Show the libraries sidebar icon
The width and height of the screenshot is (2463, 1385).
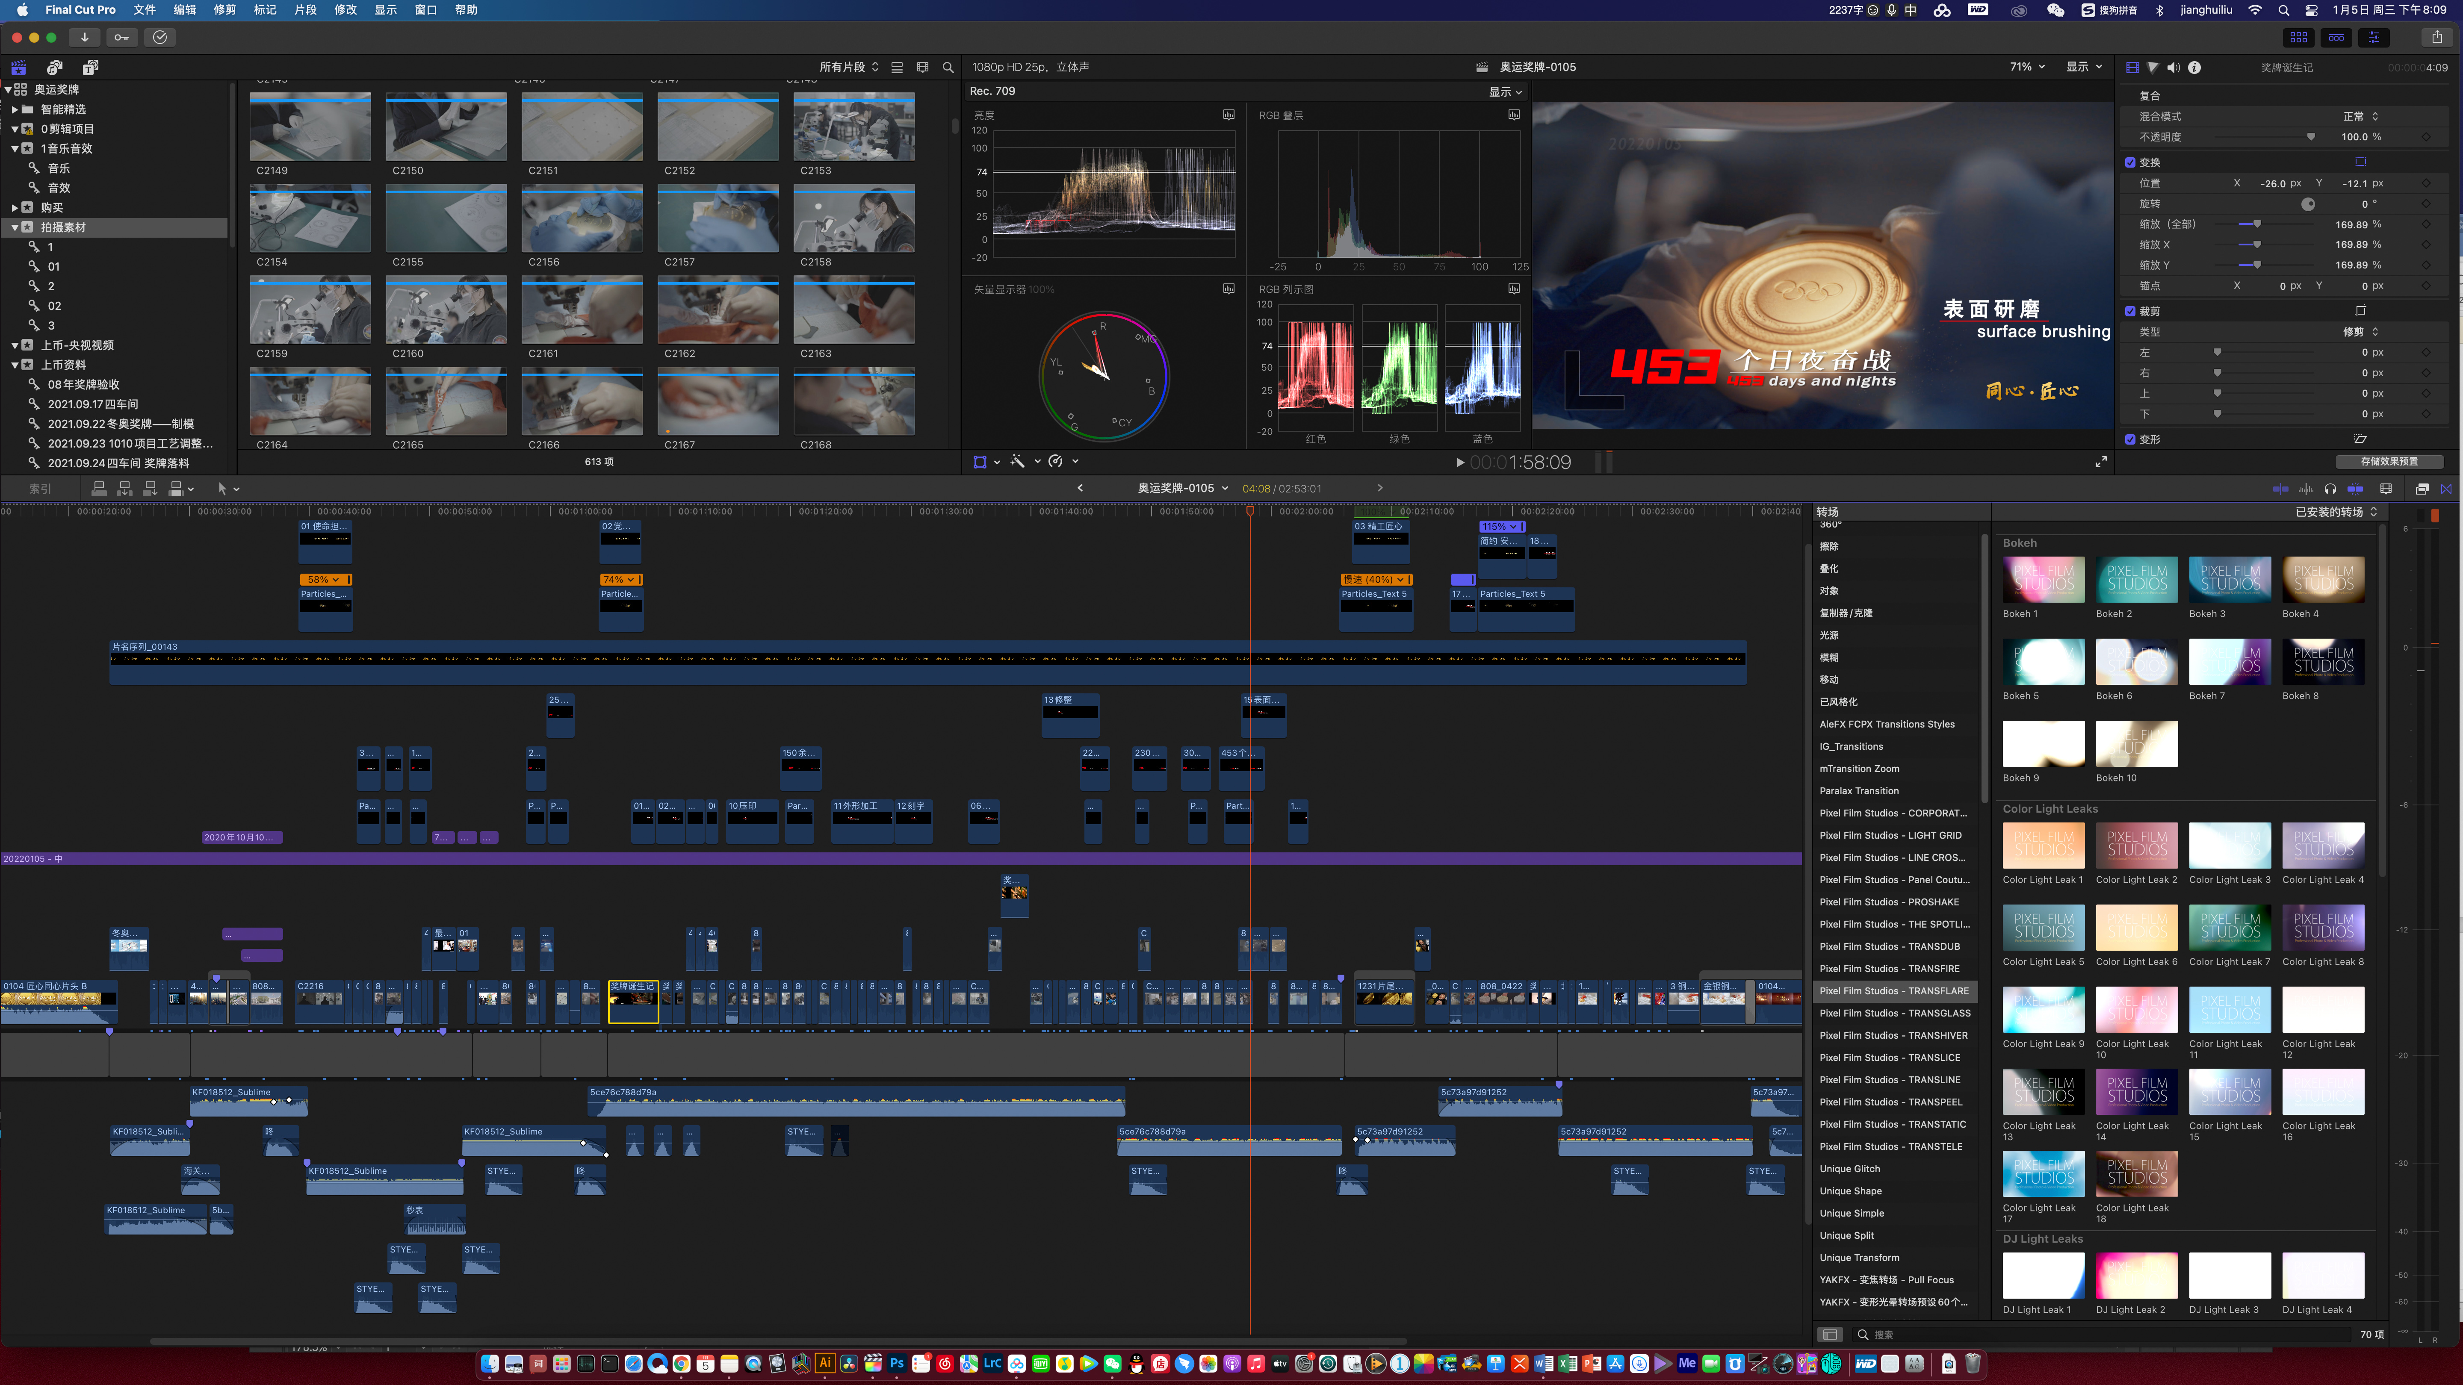(18, 67)
